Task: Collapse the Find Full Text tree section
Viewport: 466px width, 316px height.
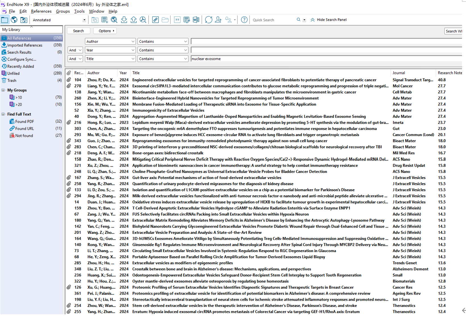Action: point(3,114)
